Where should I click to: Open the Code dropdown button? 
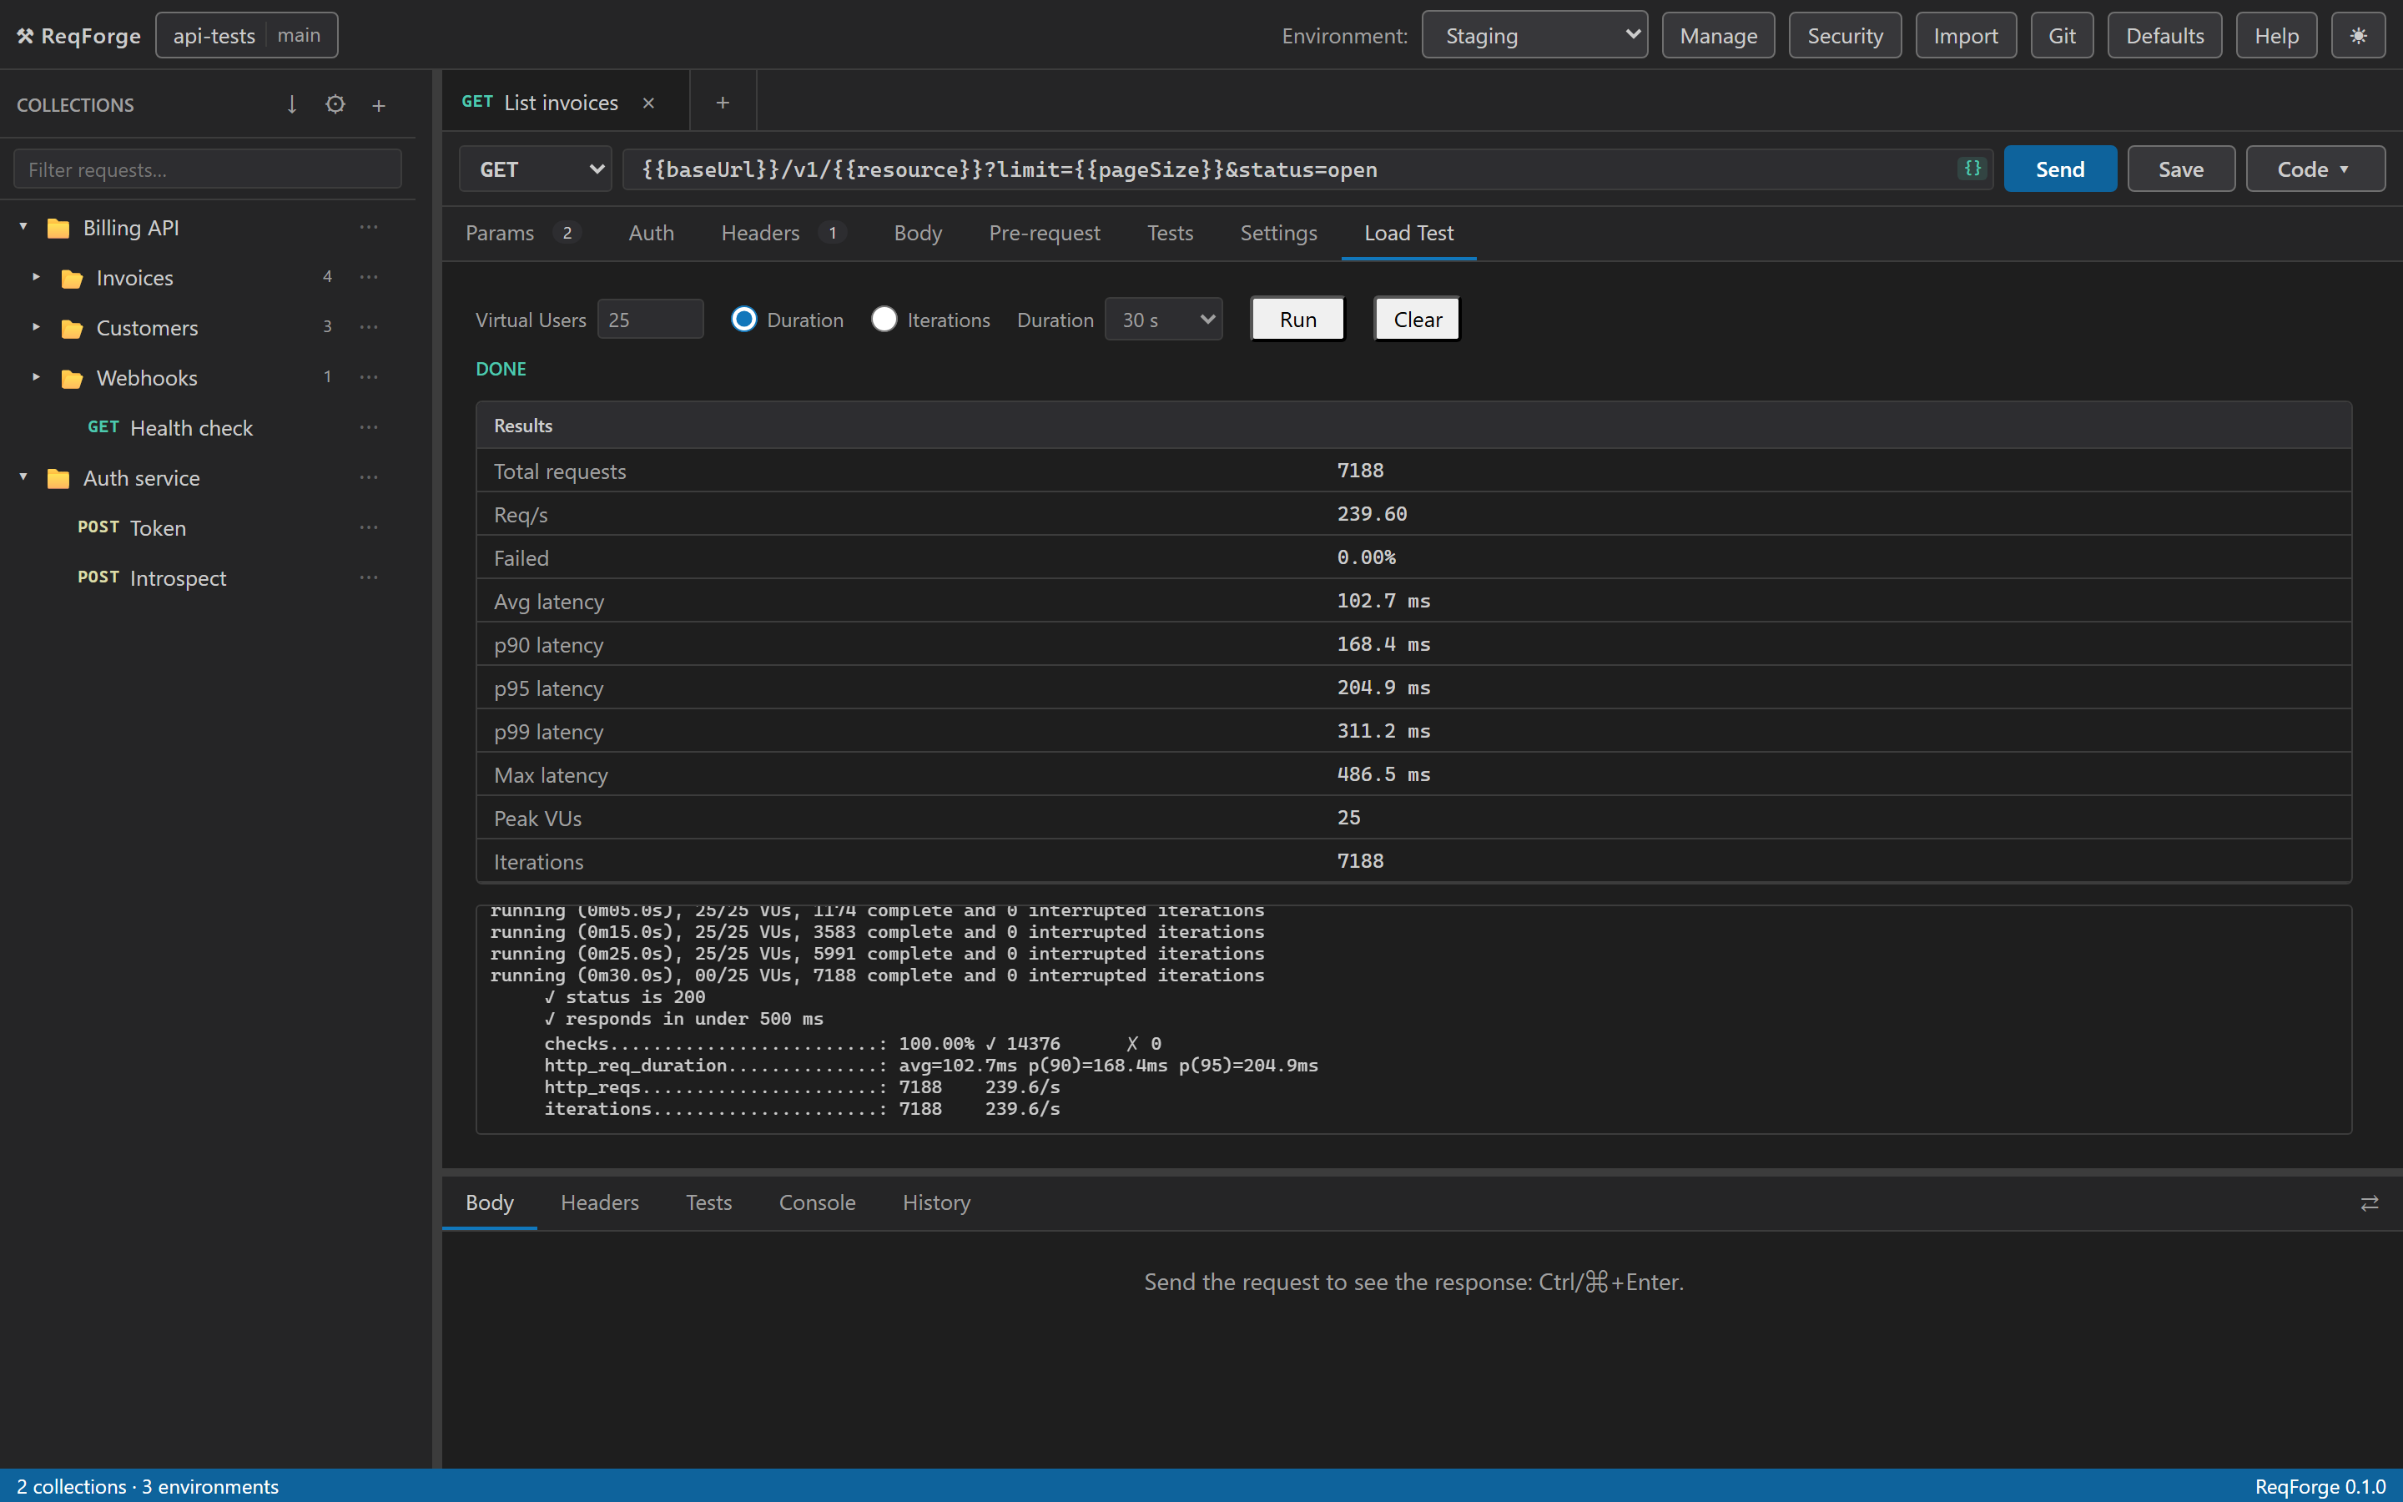[x=2315, y=169]
